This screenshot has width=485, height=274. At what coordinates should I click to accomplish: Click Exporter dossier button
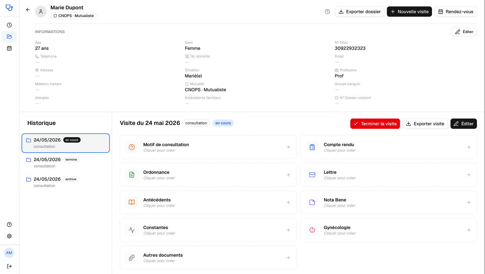360,12
